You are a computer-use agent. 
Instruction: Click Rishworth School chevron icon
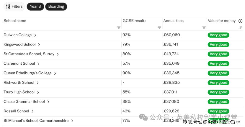coord(38,83)
